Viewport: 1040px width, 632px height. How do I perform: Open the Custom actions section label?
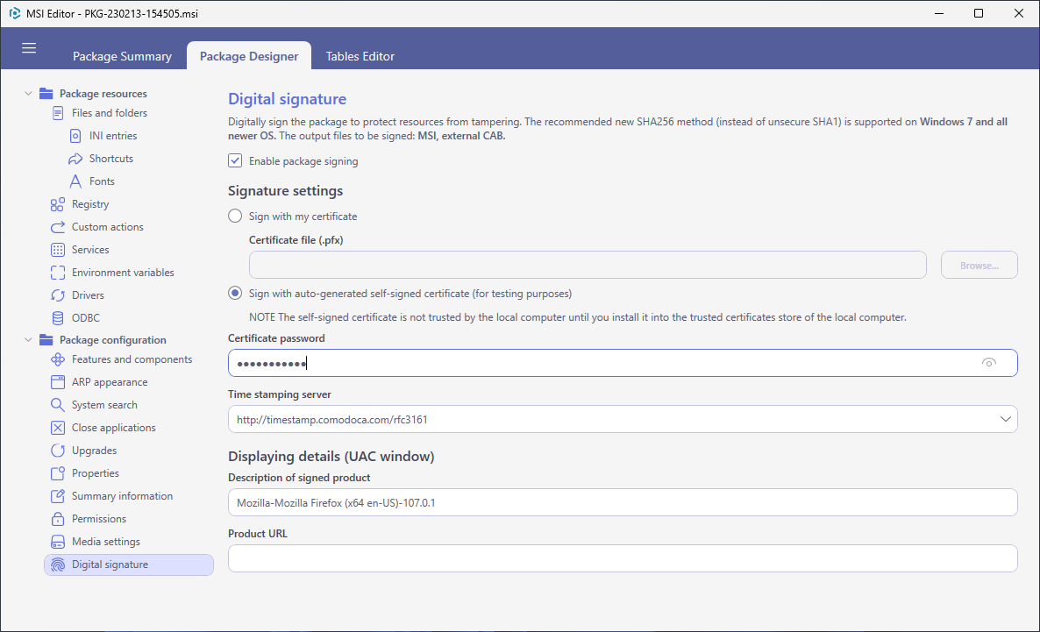[x=108, y=227]
